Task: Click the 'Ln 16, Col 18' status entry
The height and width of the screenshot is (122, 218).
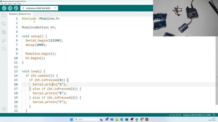Action: [175, 115]
